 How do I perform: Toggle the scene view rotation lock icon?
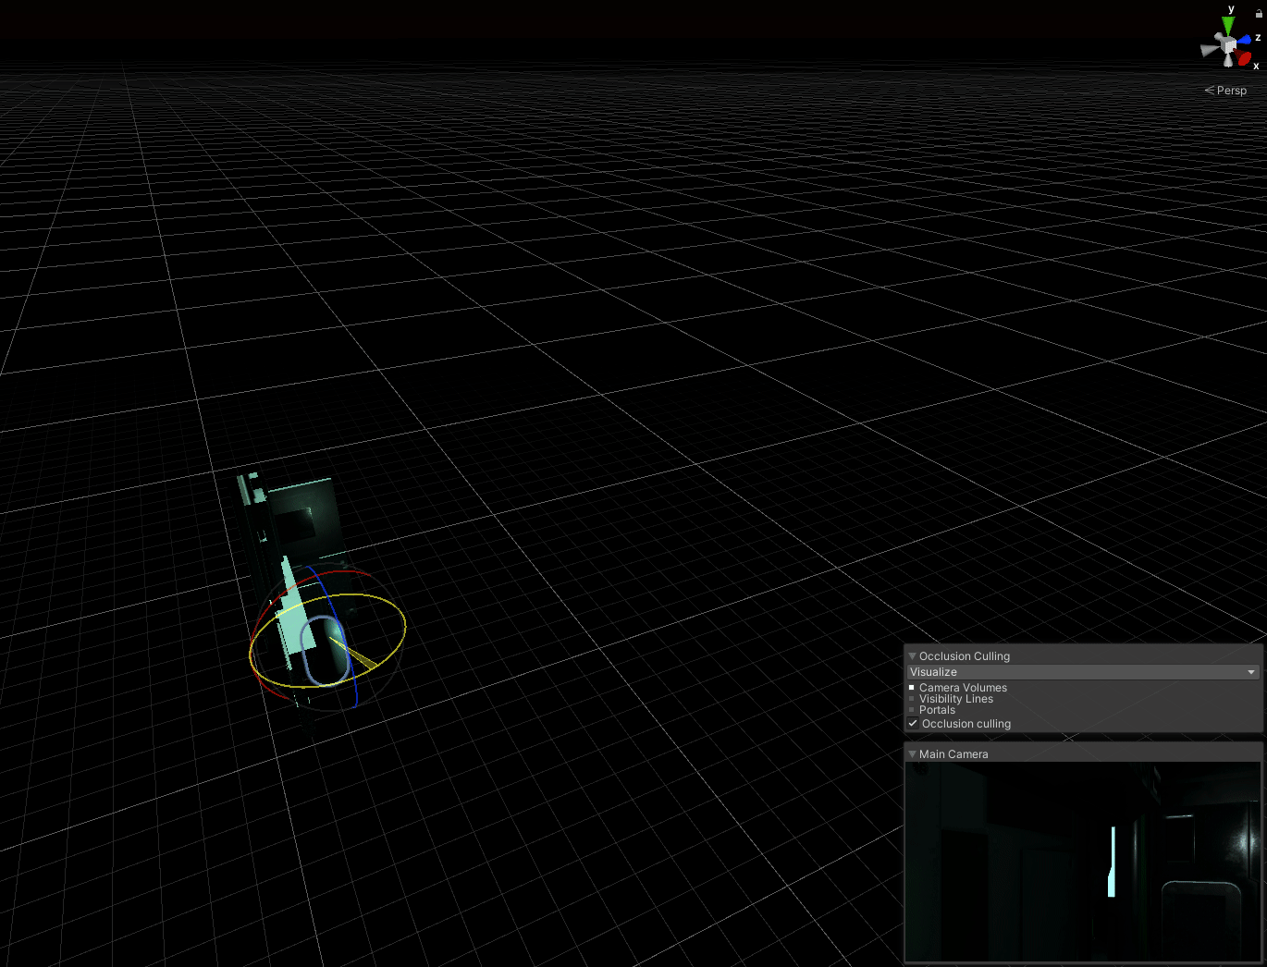[1259, 14]
